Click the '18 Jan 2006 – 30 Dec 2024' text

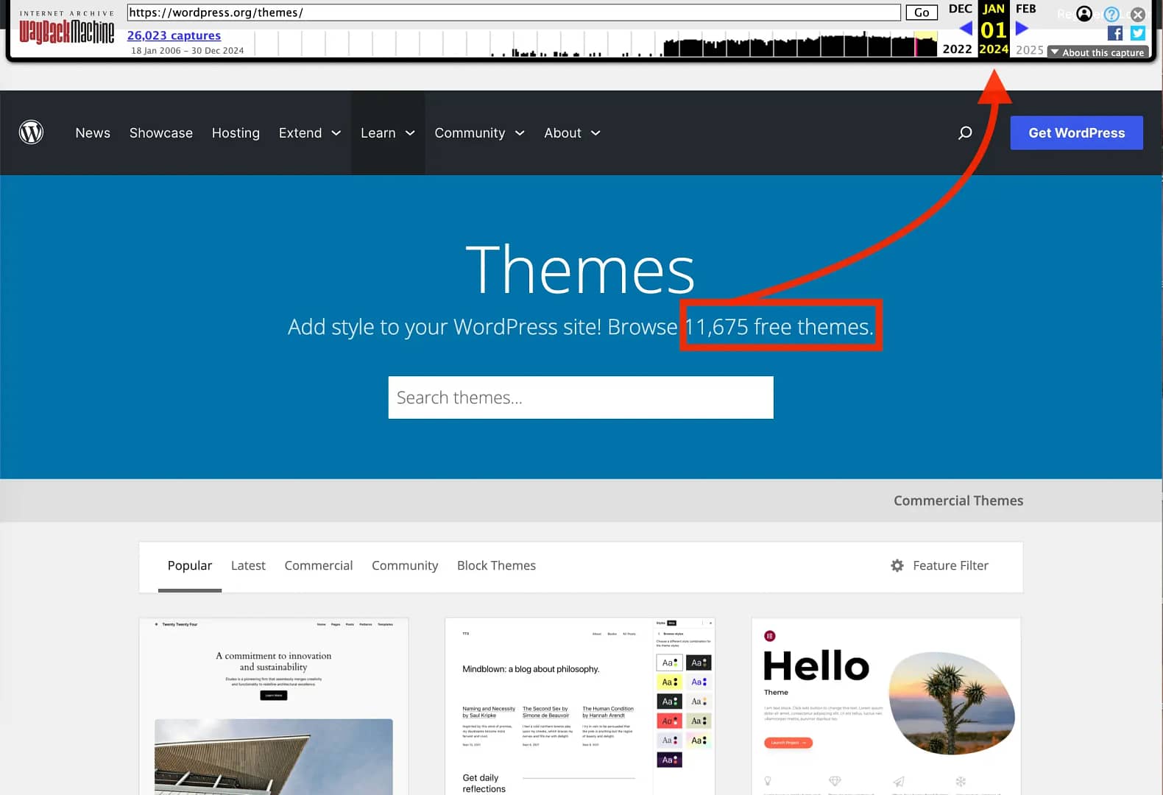187,51
